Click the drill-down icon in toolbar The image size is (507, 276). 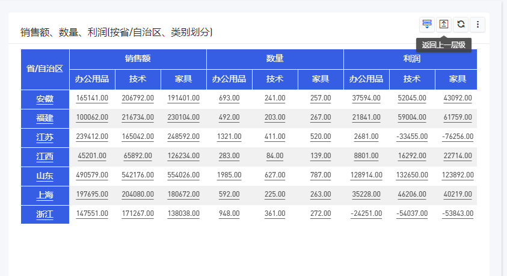tap(427, 24)
